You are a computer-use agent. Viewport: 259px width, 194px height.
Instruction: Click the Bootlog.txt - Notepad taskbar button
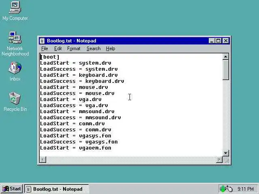[x=57, y=189]
